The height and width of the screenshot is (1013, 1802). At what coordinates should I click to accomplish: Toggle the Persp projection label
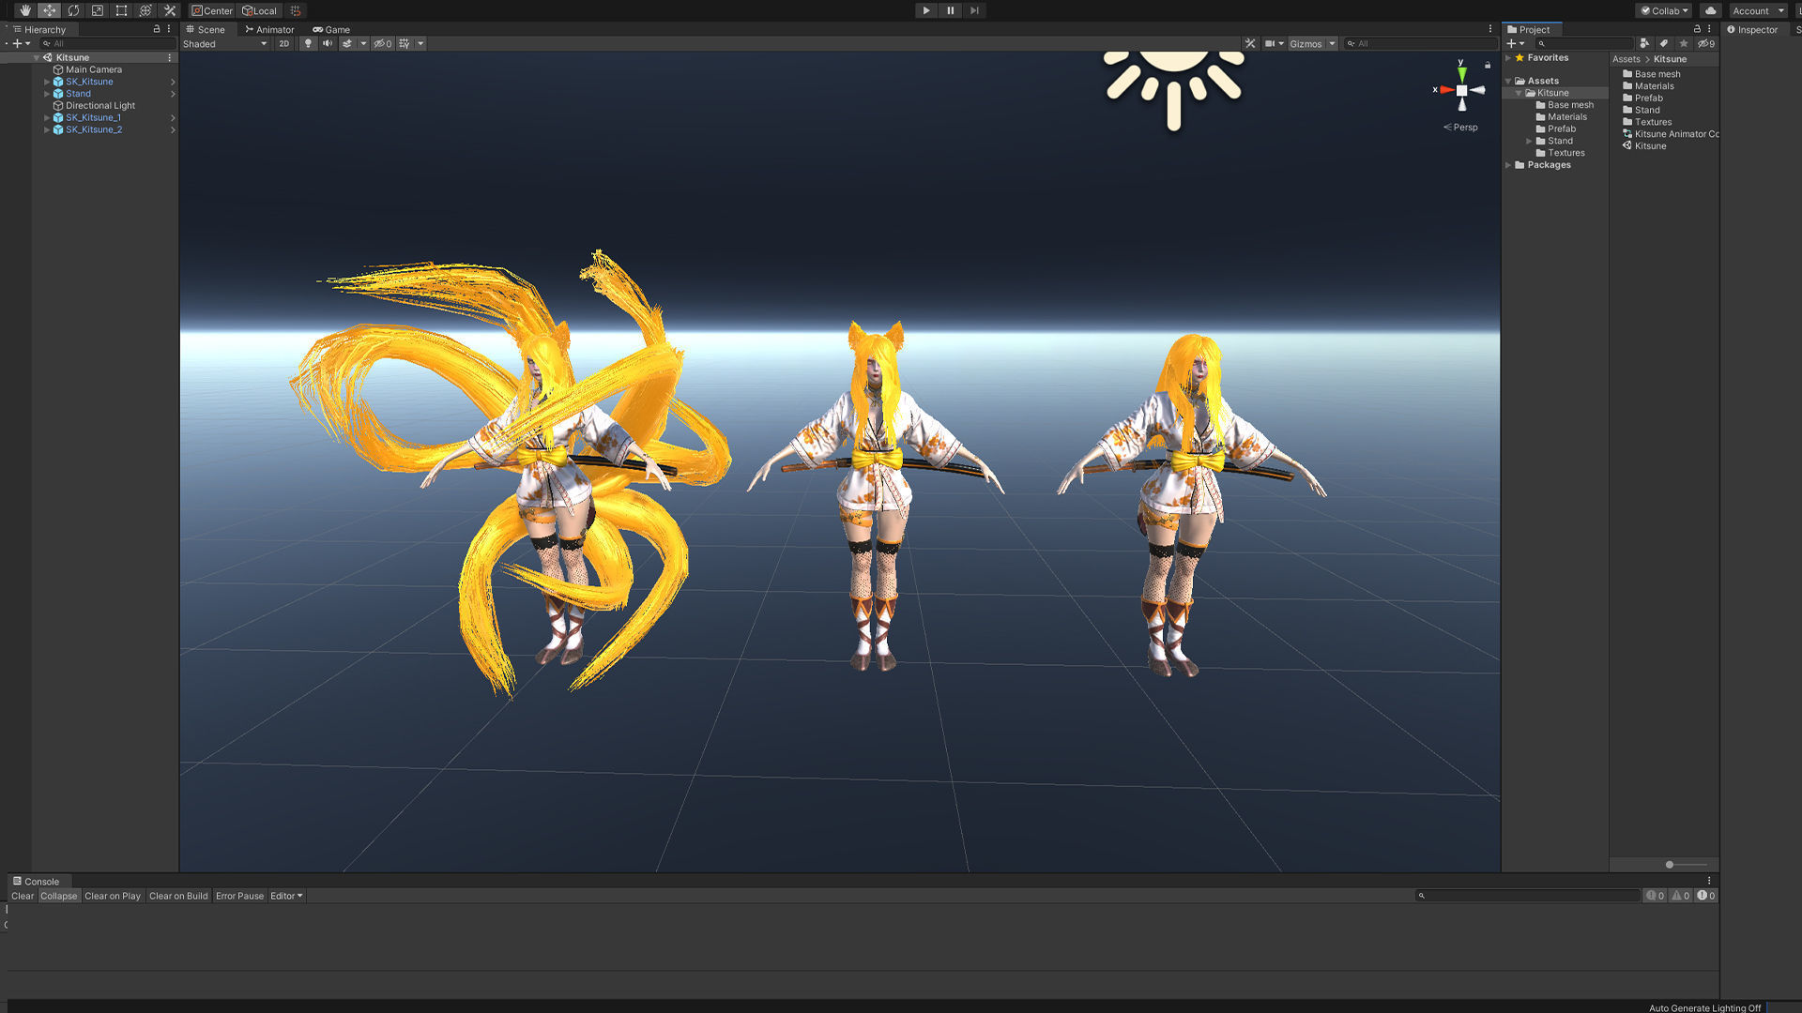tap(1460, 127)
